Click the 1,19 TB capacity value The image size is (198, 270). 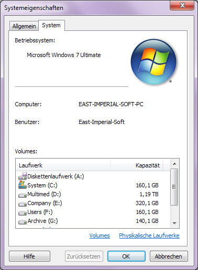149,194
